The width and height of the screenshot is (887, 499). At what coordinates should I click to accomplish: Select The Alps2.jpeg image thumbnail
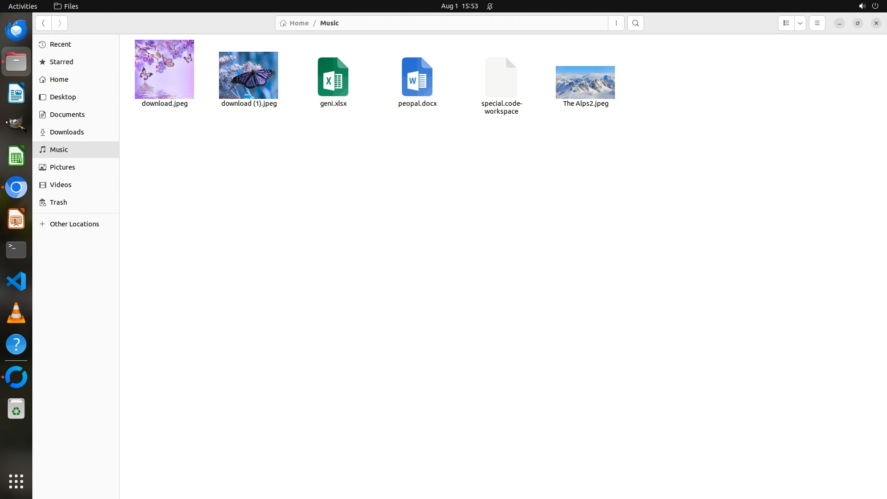[585, 82]
